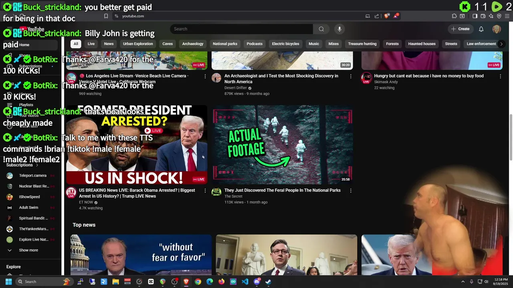
Task: Open The Secret channel avatar
Action: [216, 192]
